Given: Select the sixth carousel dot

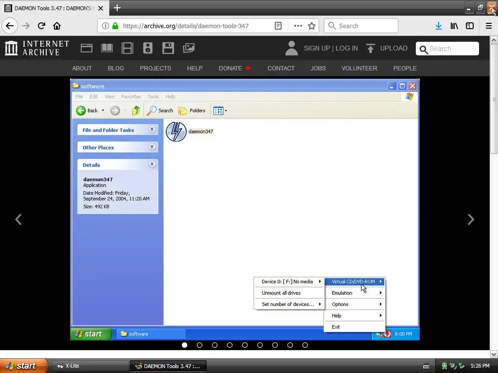Looking at the screenshot, I should 260,345.
